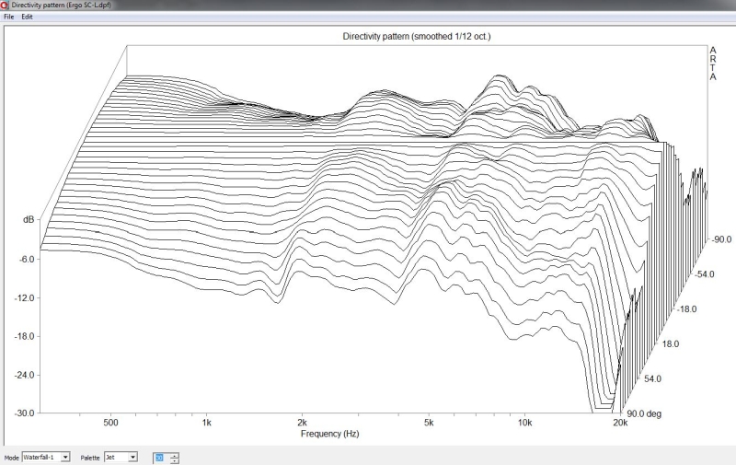736x465 pixels.
Task: Open the File menu
Action: 8,17
